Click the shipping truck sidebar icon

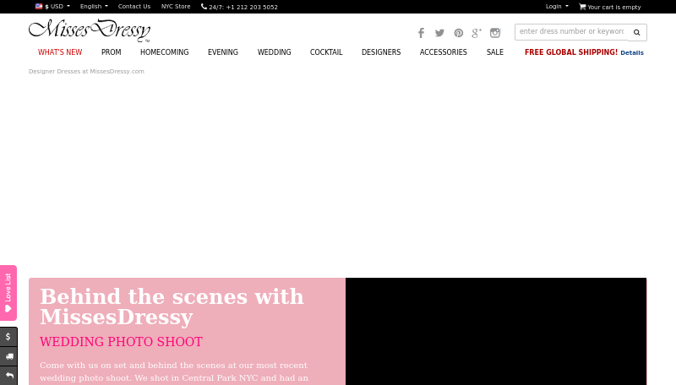coord(8,356)
